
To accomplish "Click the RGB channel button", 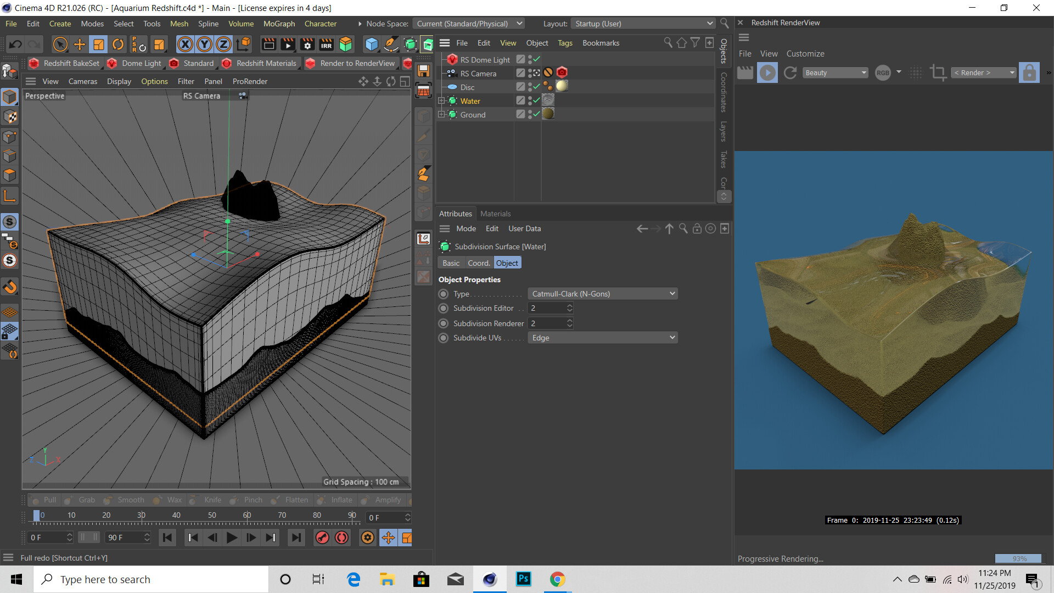I will pos(883,72).
